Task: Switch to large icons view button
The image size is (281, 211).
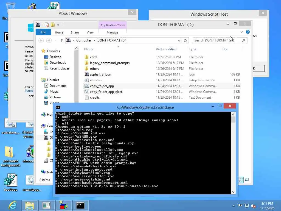Action: pyautogui.click(x=247, y=180)
